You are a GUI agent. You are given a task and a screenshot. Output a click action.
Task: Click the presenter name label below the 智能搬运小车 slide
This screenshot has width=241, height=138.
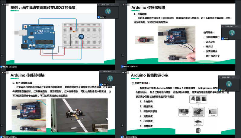[x=129, y=137]
